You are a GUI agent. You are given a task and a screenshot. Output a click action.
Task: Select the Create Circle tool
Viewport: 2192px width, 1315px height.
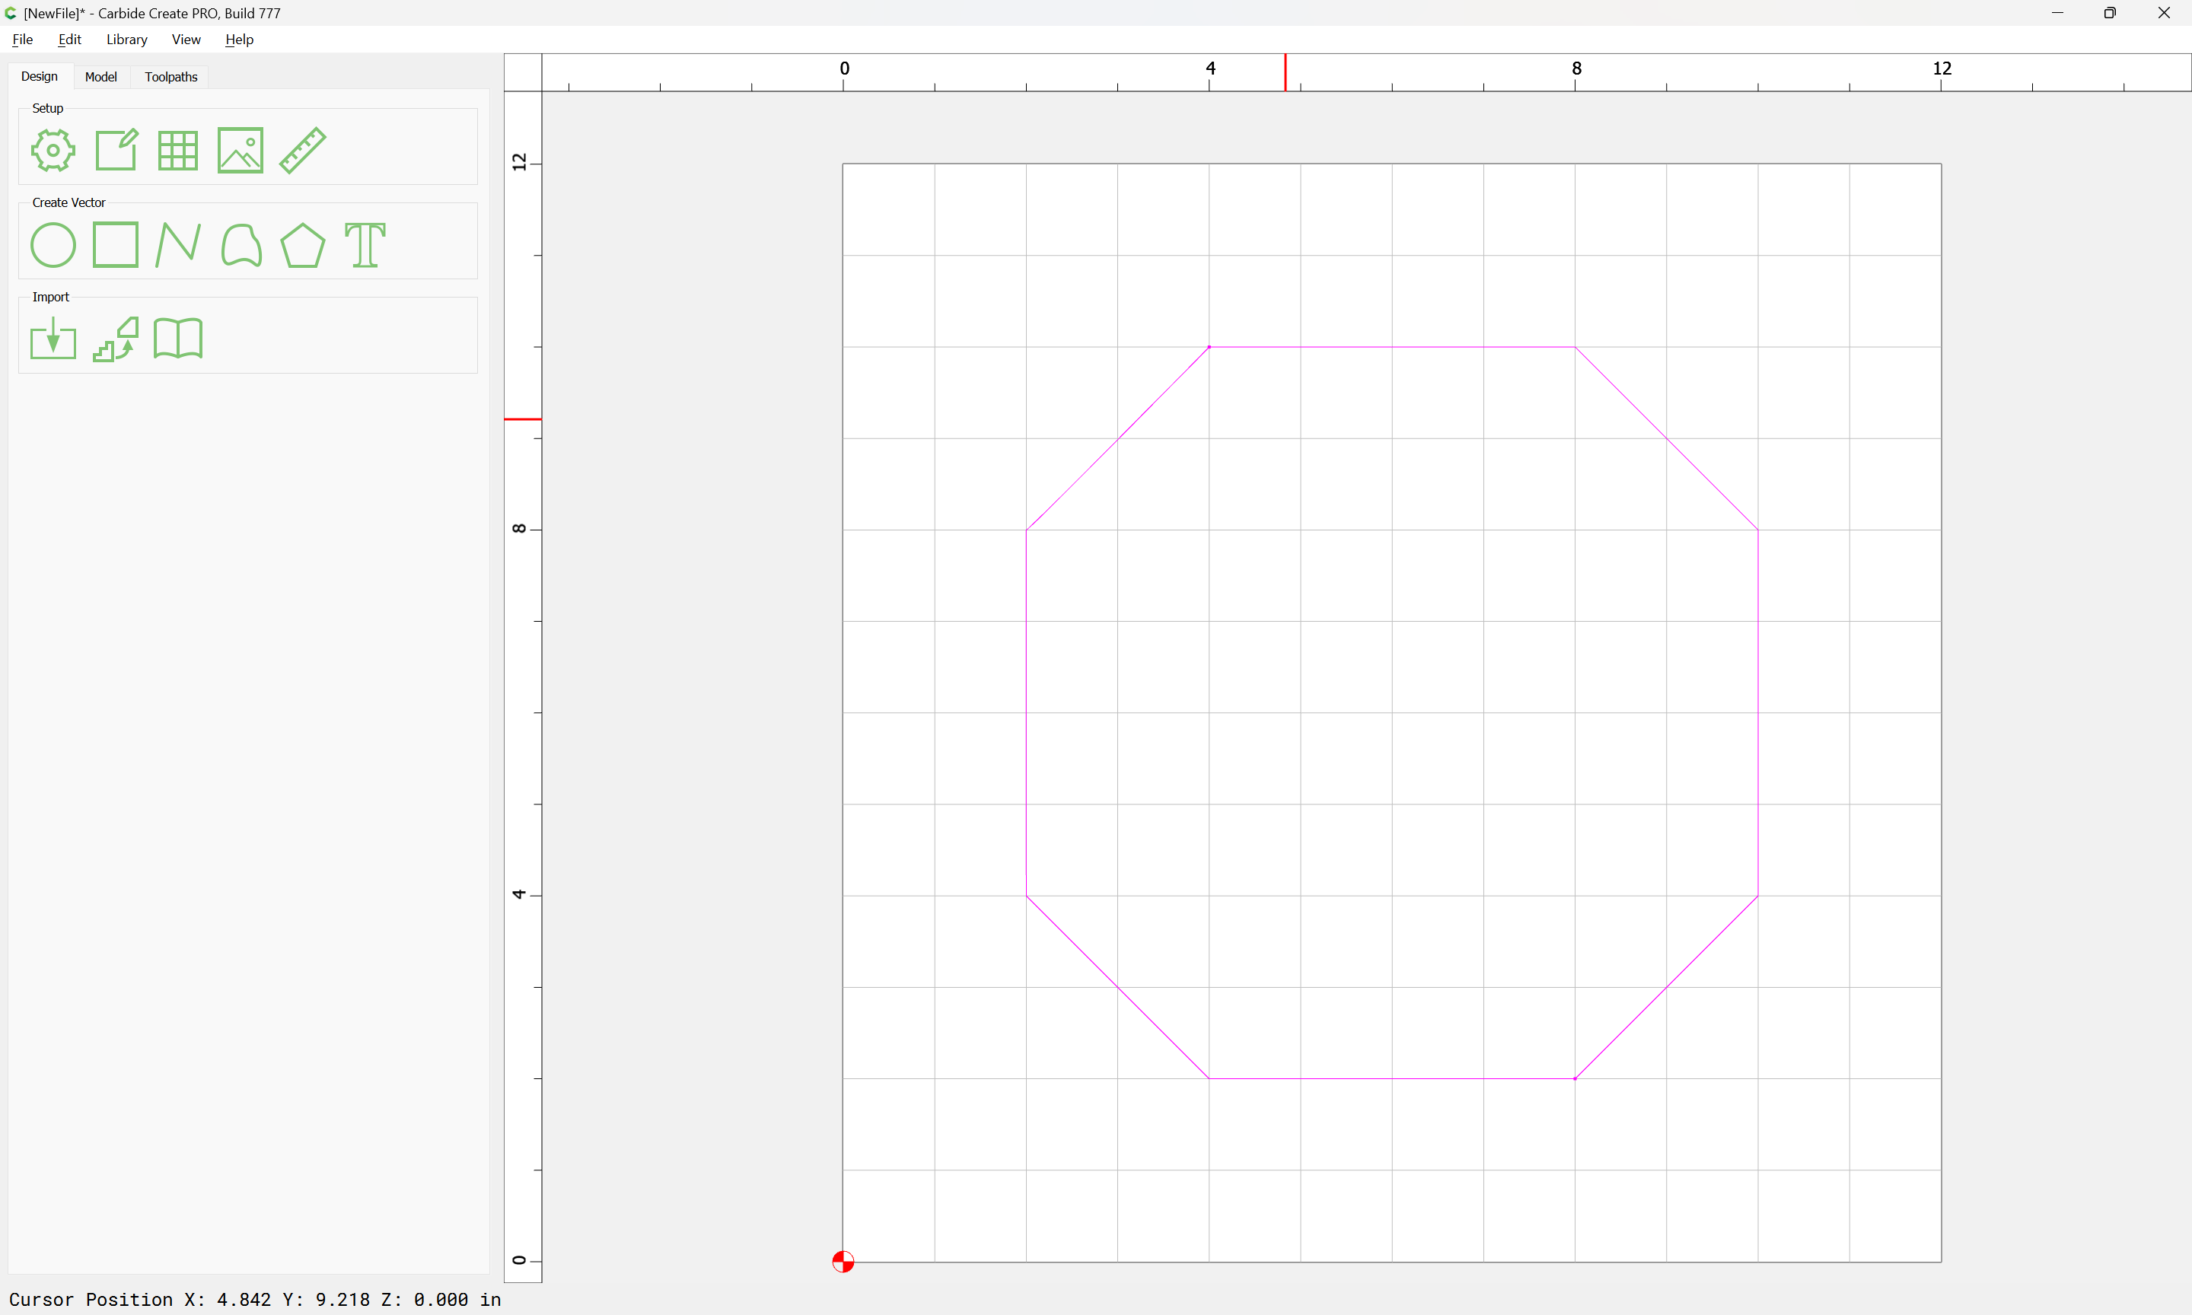53,244
